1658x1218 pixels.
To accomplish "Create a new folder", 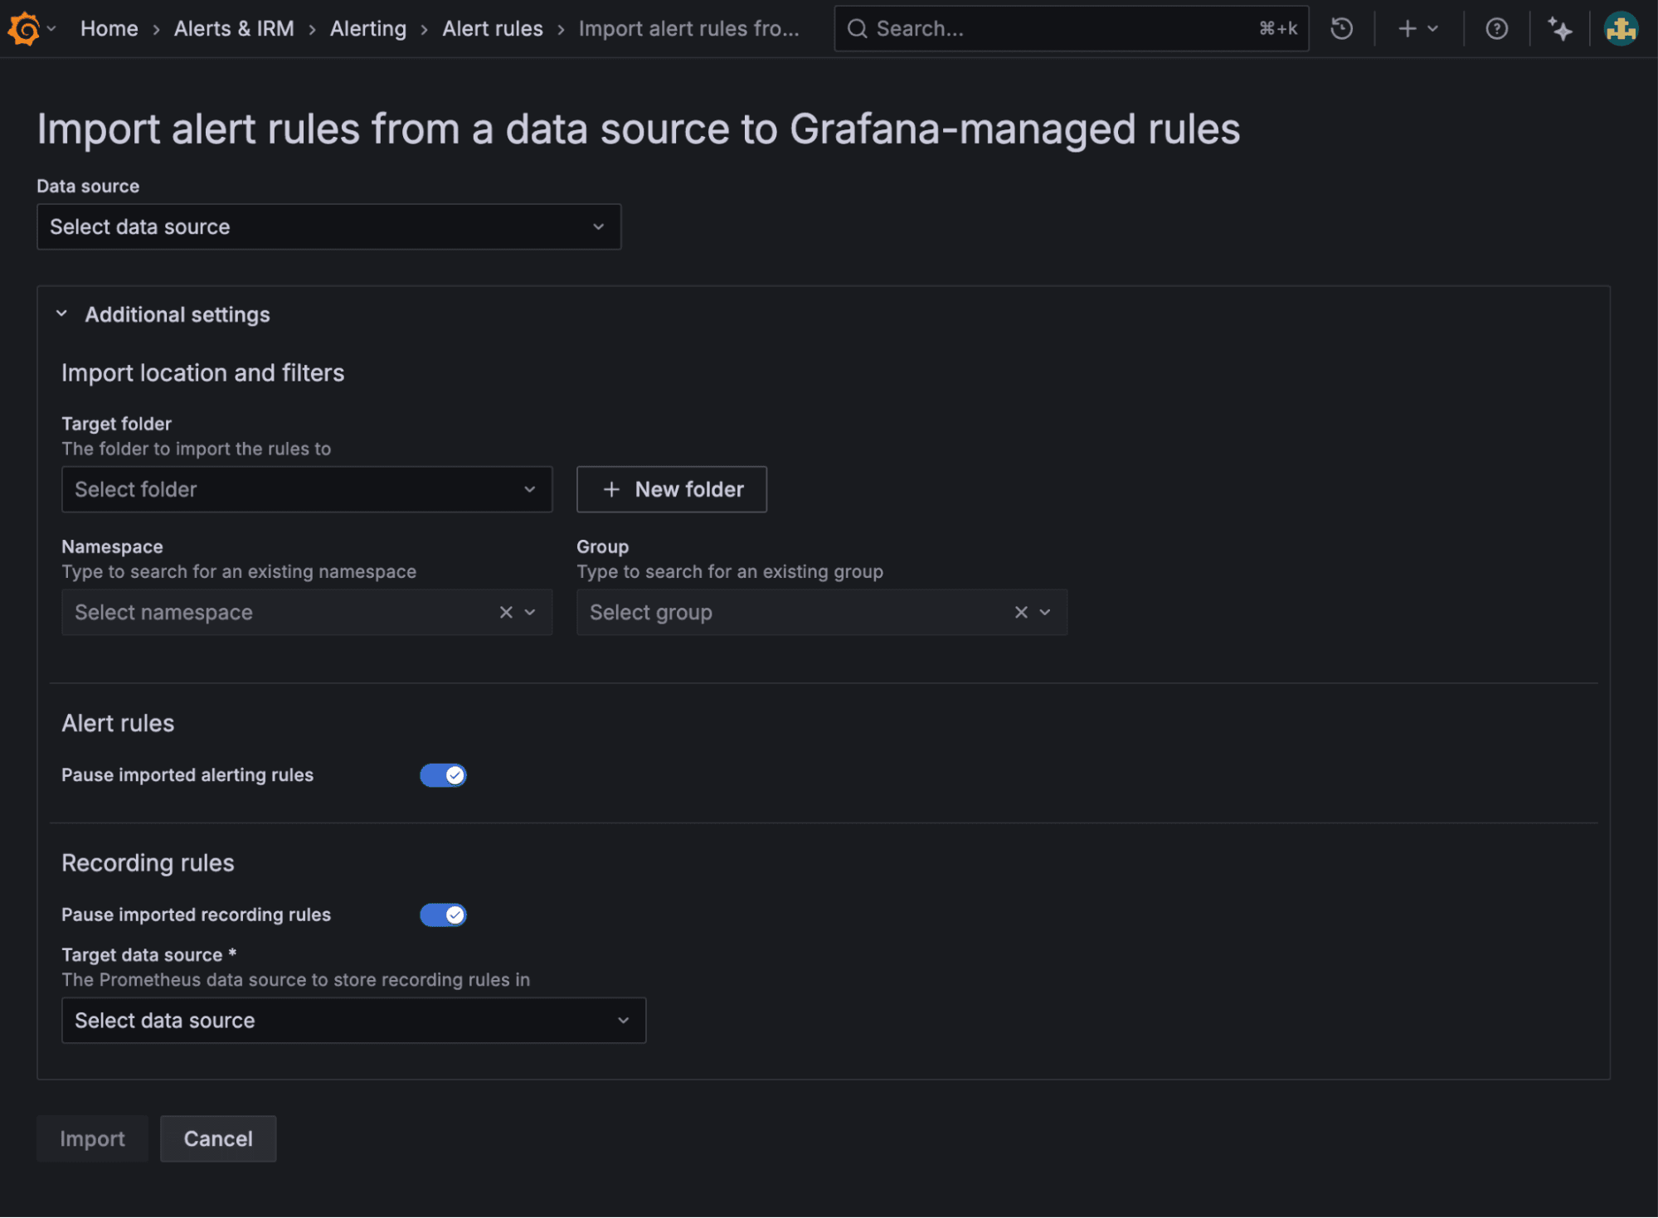I will [x=671, y=489].
